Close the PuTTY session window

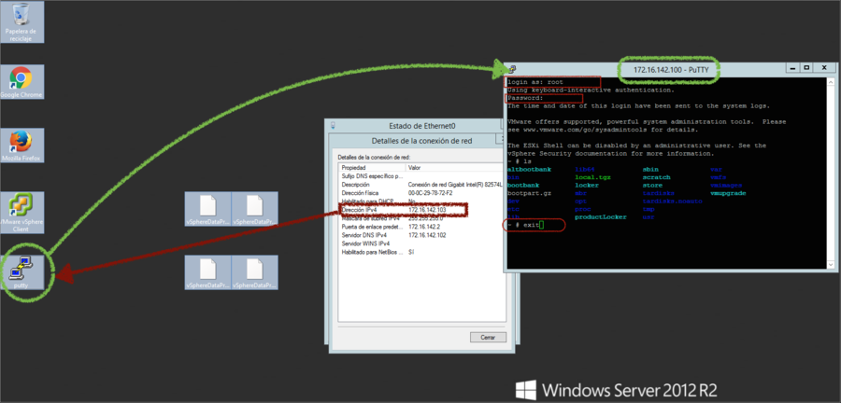point(824,69)
